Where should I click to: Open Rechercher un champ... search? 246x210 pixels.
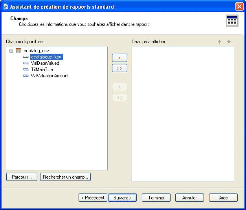tap(65, 177)
